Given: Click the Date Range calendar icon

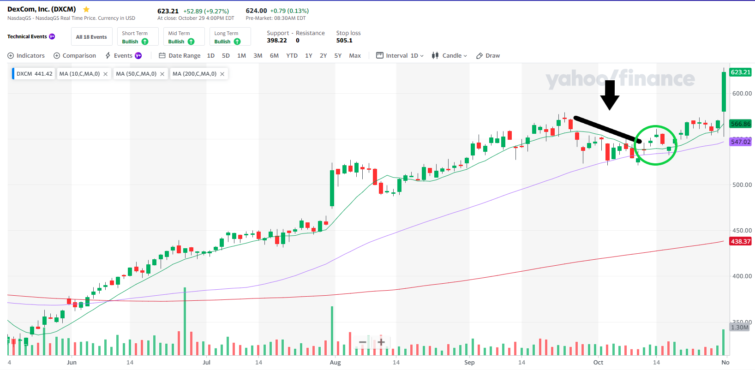Looking at the screenshot, I should [162, 55].
